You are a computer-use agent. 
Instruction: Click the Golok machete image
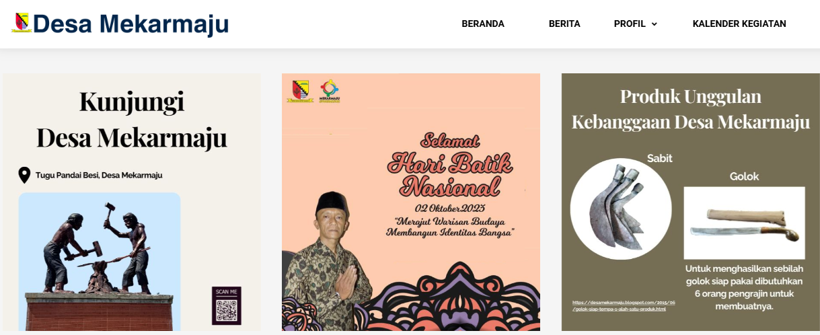[x=744, y=223]
